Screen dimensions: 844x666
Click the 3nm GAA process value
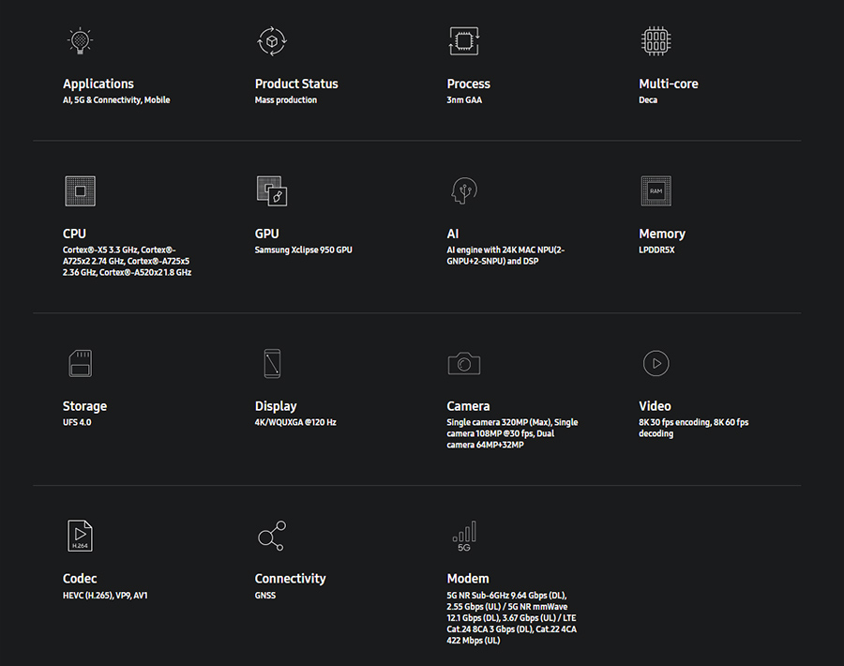click(464, 100)
